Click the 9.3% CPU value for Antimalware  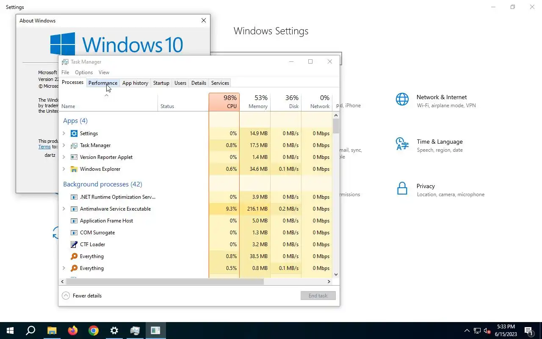231,209
